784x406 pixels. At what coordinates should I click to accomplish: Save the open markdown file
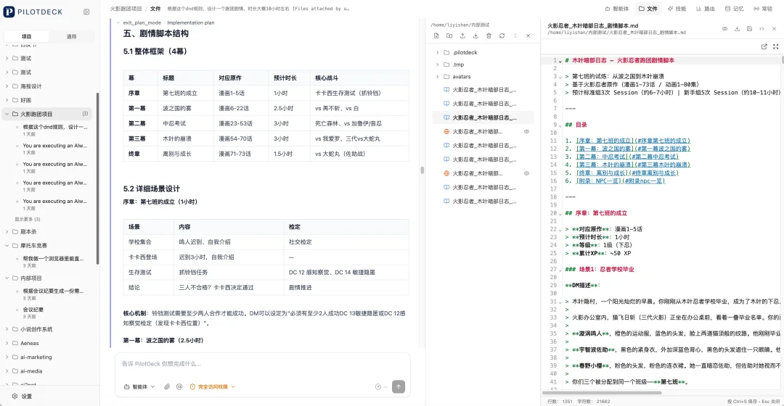(x=749, y=29)
